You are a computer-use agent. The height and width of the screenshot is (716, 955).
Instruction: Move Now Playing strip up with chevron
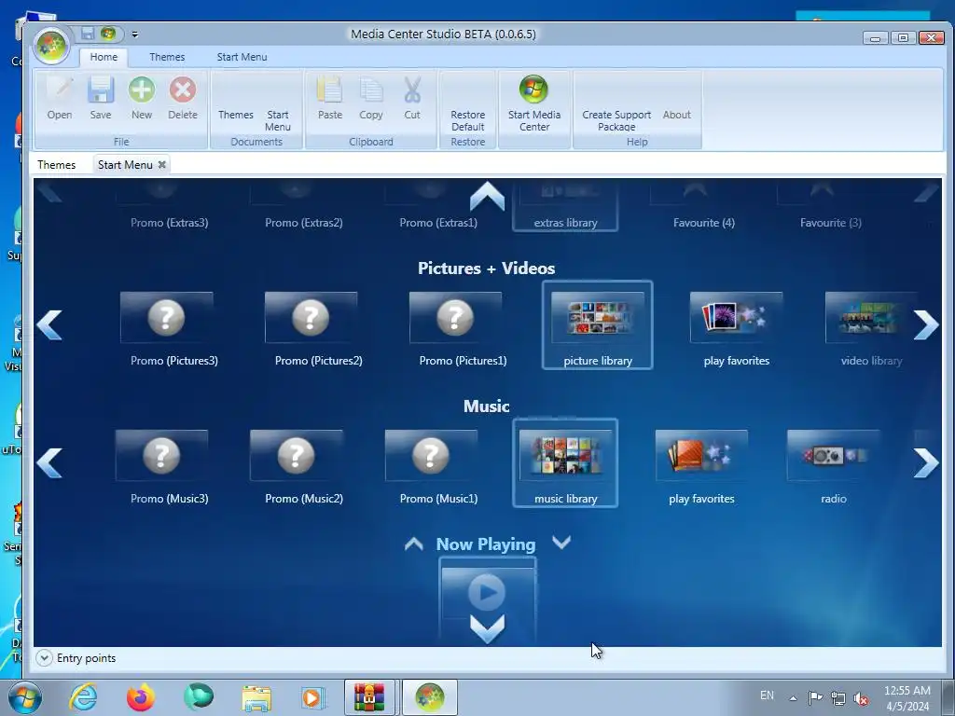click(413, 544)
